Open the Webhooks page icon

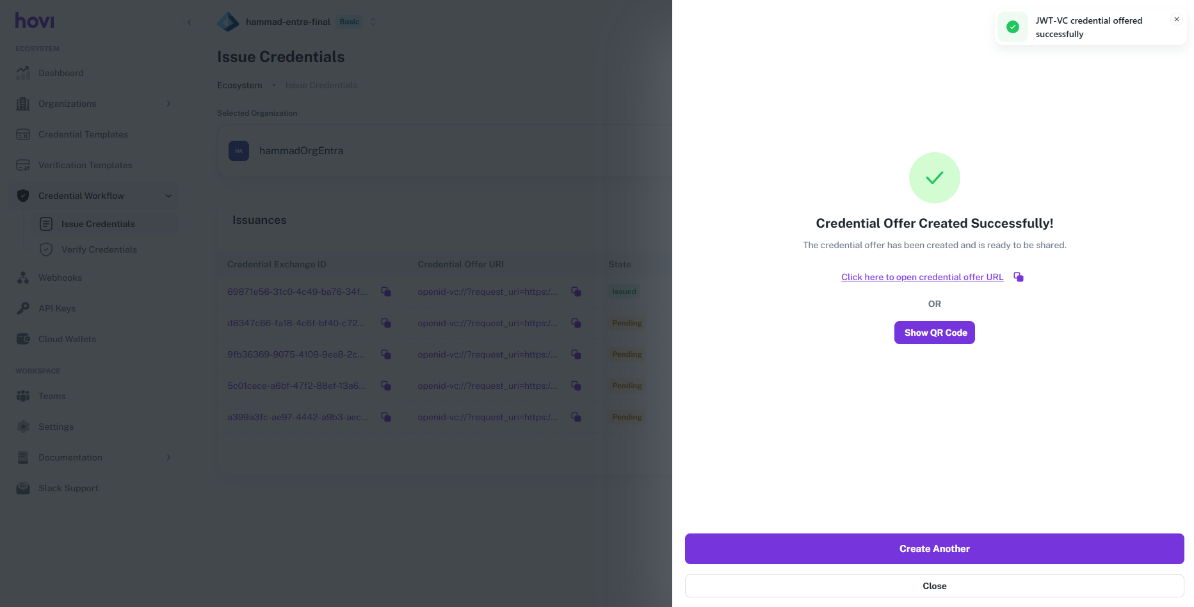23,278
